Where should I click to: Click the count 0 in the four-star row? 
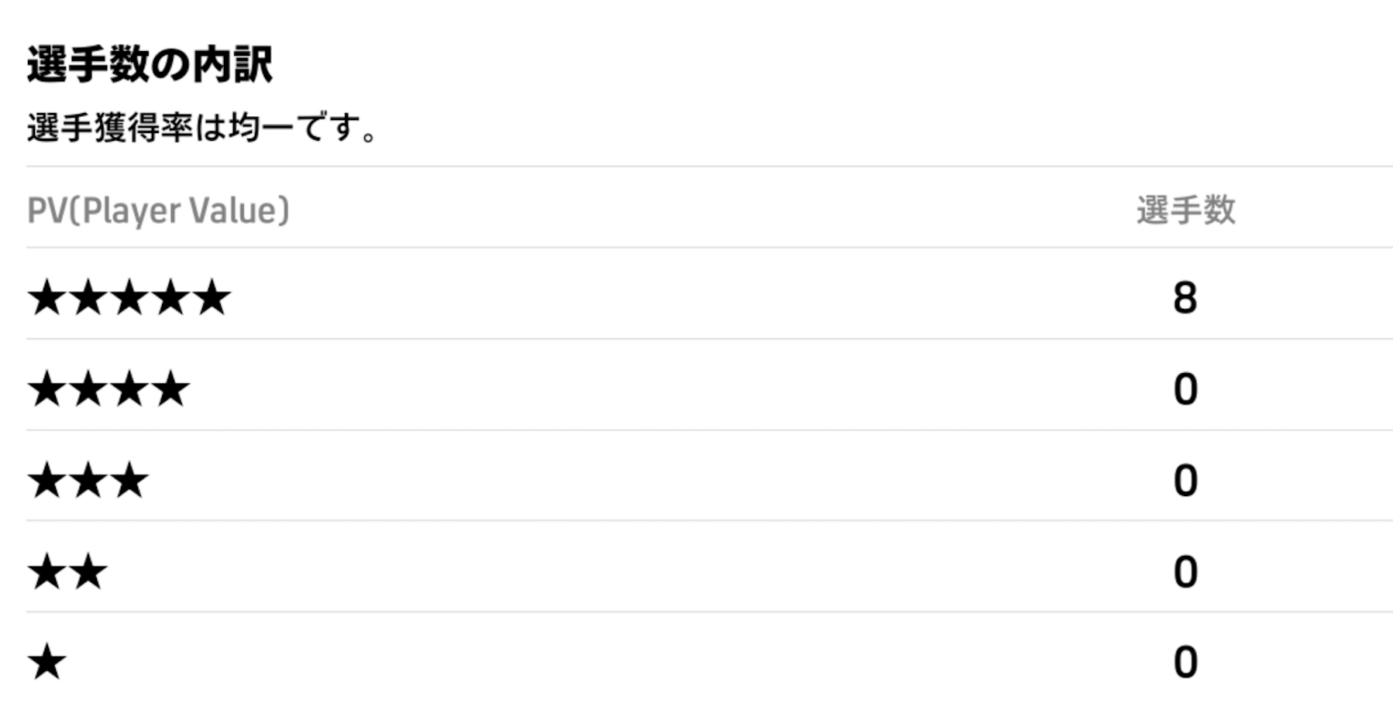coord(1185,389)
